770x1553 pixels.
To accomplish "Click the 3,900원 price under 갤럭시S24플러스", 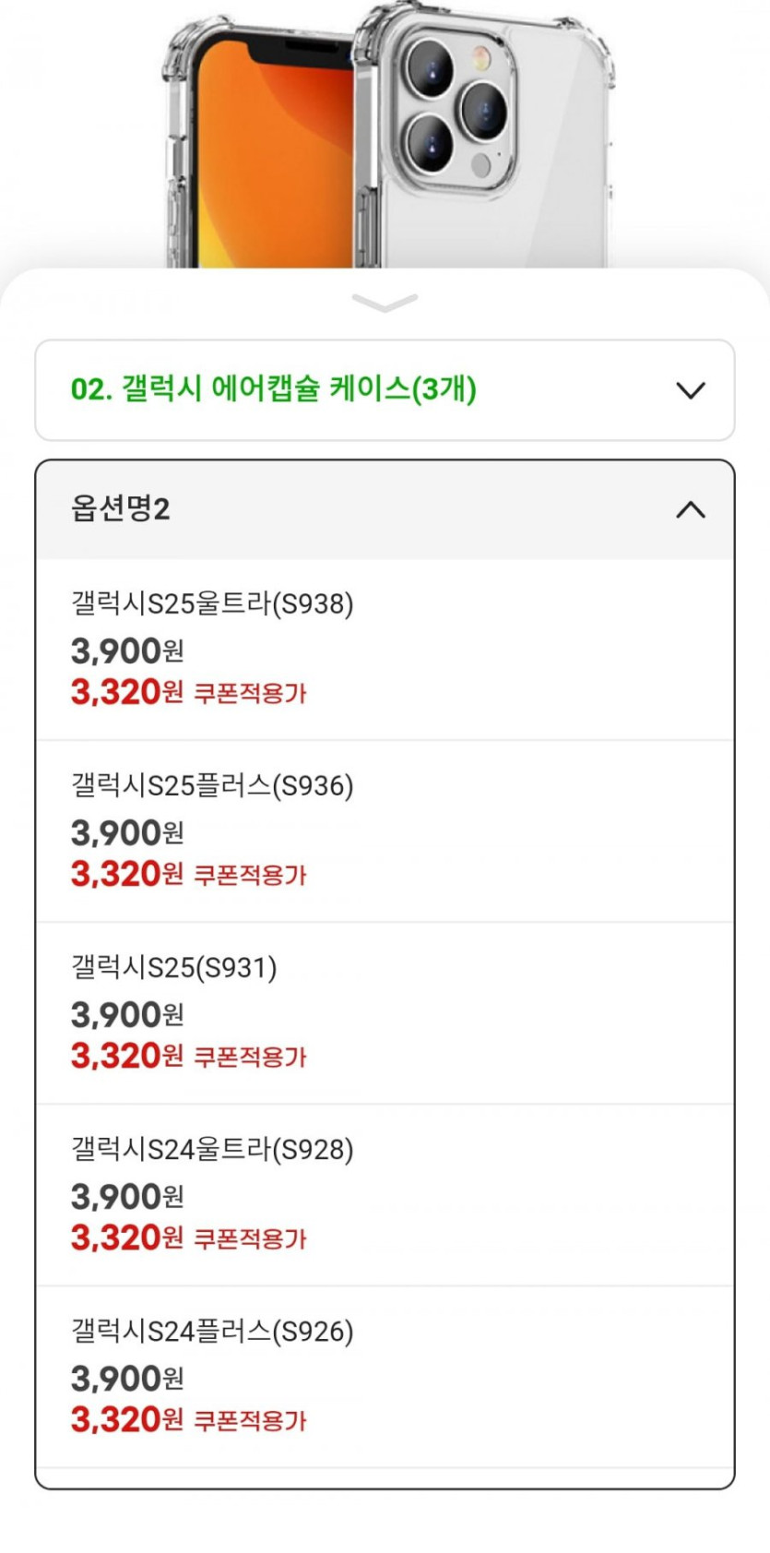I will pos(127,1379).
